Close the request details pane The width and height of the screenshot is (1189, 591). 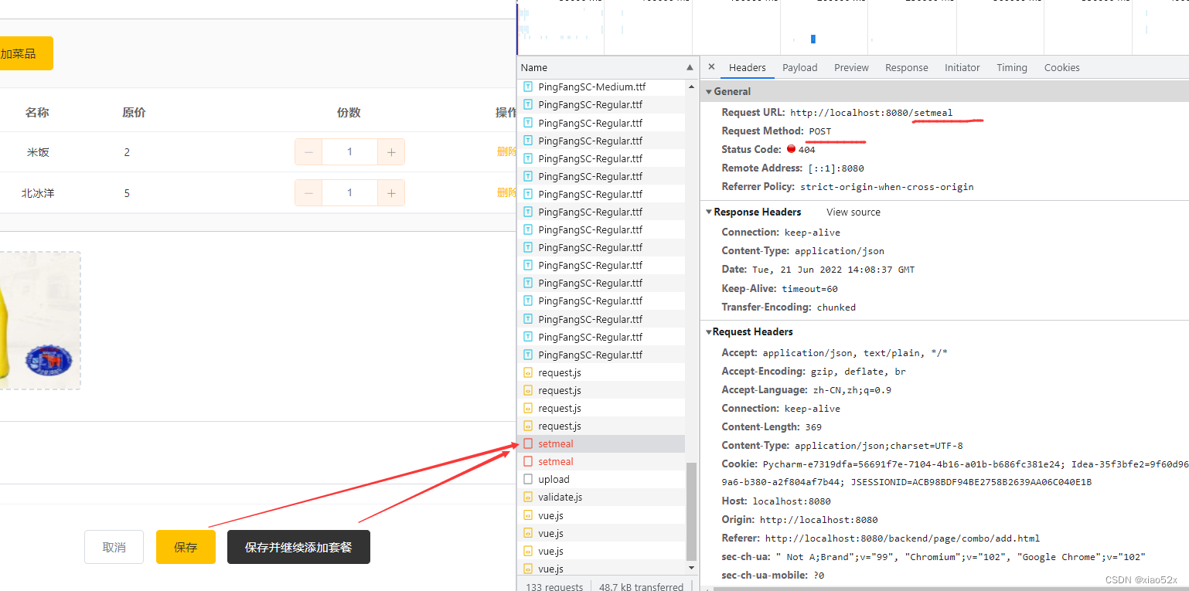click(x=711, y=66)
